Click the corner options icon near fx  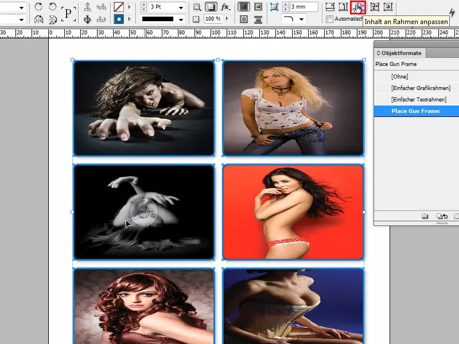pos(197,7)
